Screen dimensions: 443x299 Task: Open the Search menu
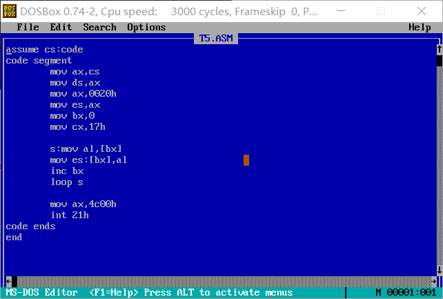coord(99,27)
